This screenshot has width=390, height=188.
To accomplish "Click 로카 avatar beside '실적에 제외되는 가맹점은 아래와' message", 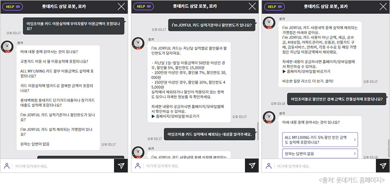I will 269,23.
